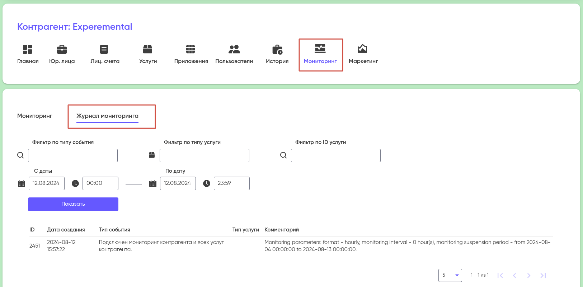Click the С даты calendar icon
Viewport: 583px width, 287px height.
[x=22, y=183]
